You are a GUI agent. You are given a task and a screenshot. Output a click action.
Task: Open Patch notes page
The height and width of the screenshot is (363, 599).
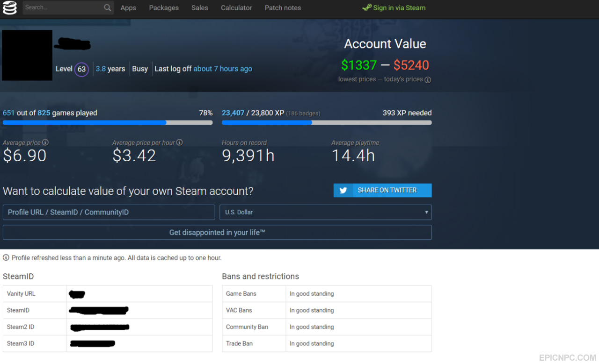pos(283,8)
